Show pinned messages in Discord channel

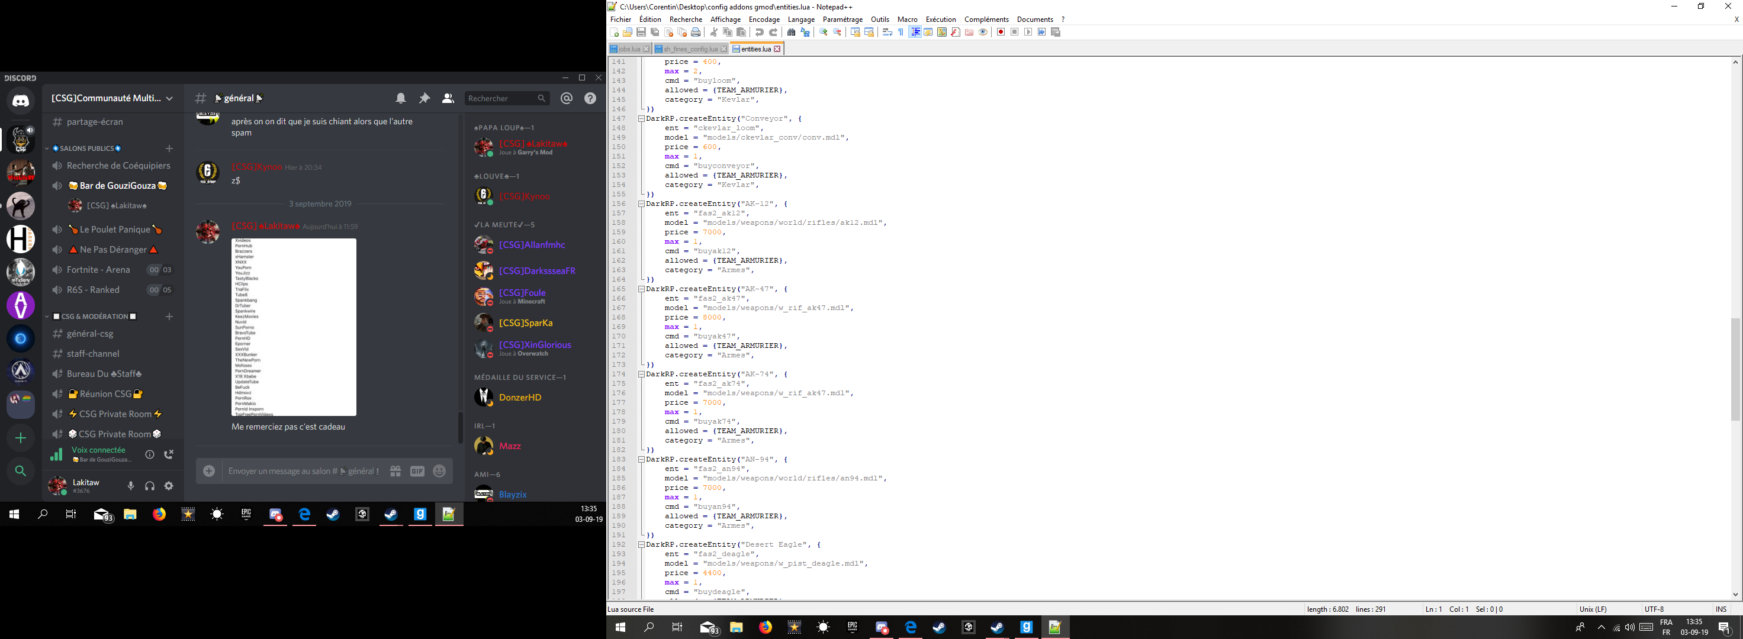[x=425, y=98]
